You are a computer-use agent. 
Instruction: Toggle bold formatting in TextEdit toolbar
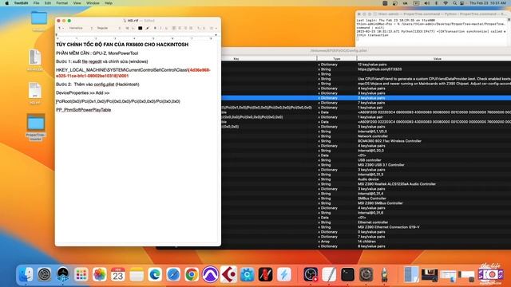tap(155, 29)
